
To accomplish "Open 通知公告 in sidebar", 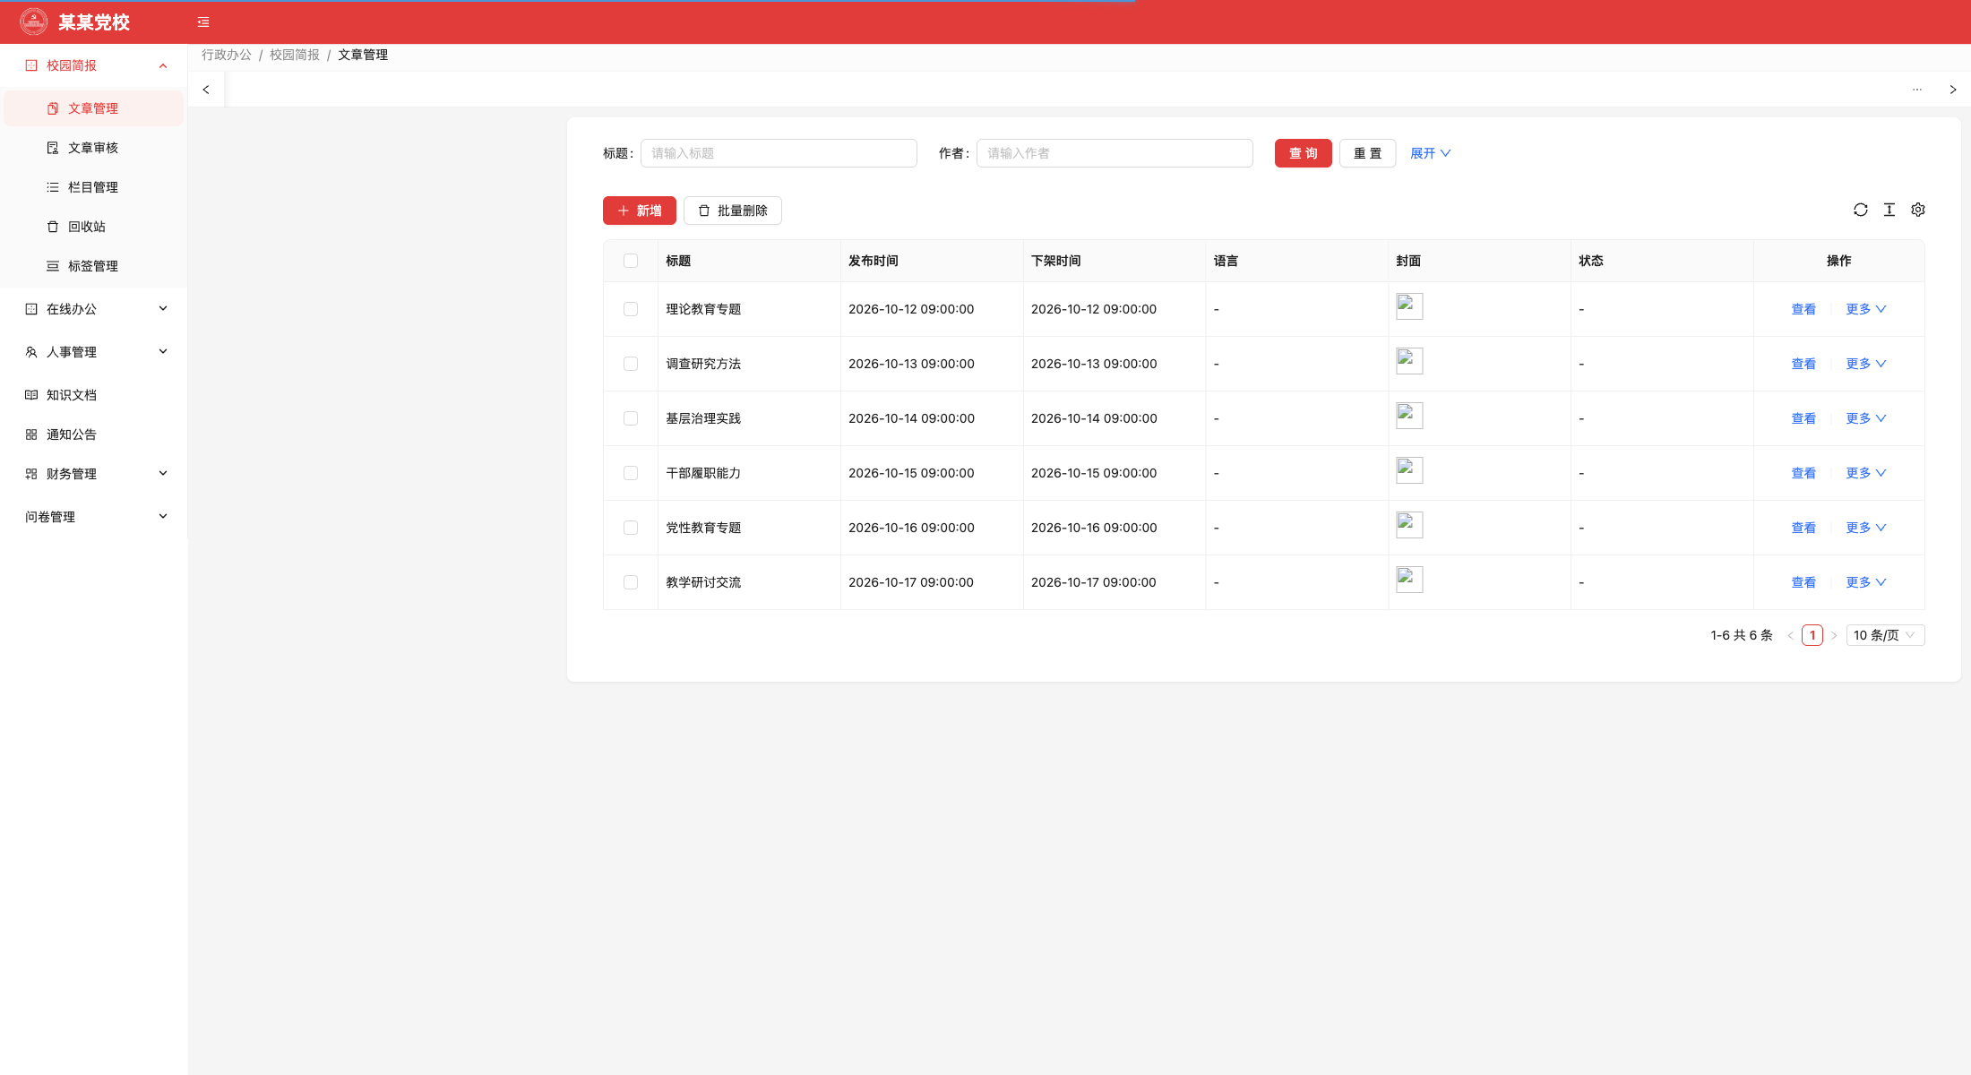I will click(94, 434).
